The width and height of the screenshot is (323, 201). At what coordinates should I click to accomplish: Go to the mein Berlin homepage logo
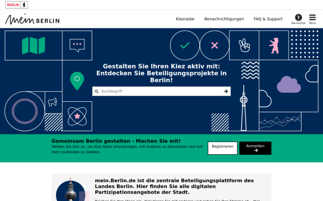click(x=32, y=19)
